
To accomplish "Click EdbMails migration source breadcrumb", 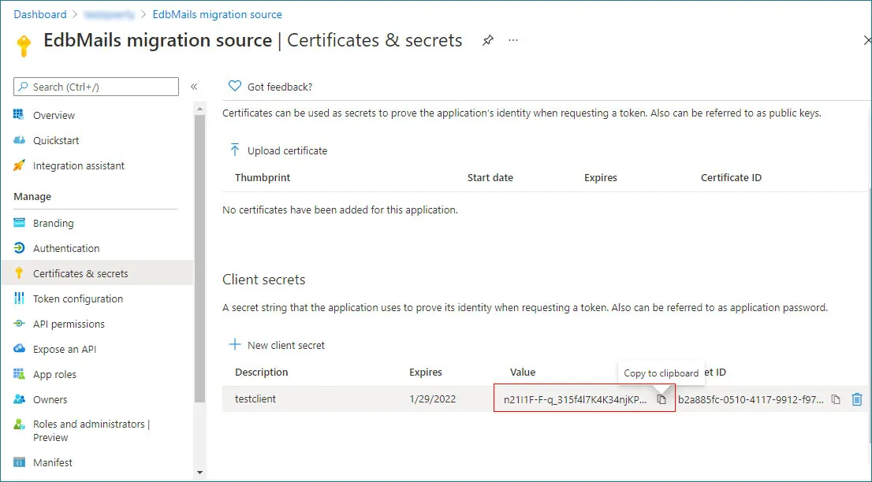I will tap(217, 14).
